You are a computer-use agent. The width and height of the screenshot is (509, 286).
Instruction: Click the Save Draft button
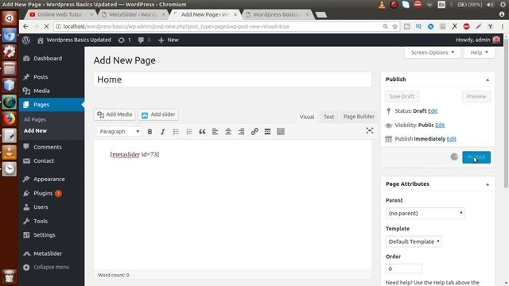(402, 97)
